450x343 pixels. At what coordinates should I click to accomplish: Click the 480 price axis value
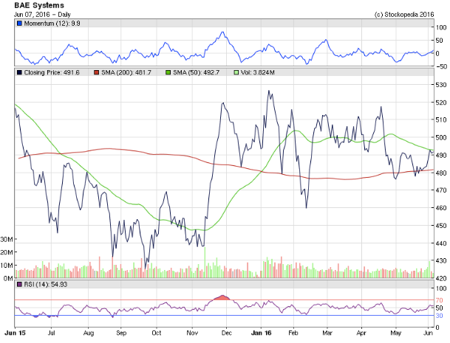pyautogui.click(x=441, y=173)
